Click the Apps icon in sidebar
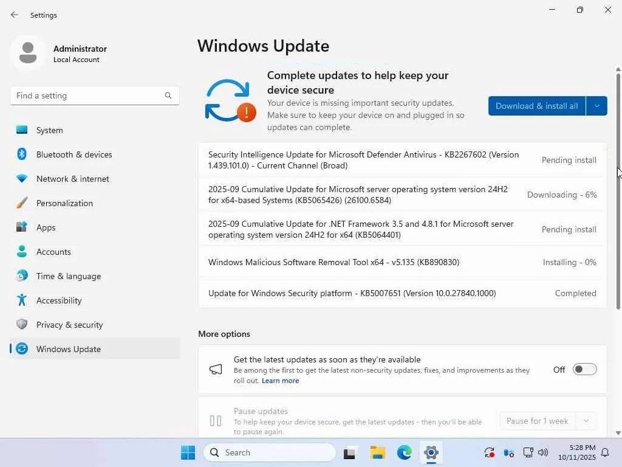The image size is (622, 467). (x=22, y=227)
